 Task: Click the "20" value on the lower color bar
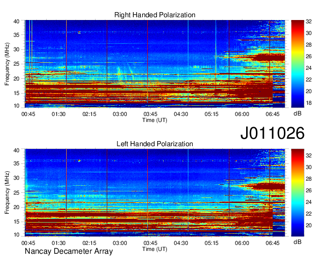coord(309,225)
